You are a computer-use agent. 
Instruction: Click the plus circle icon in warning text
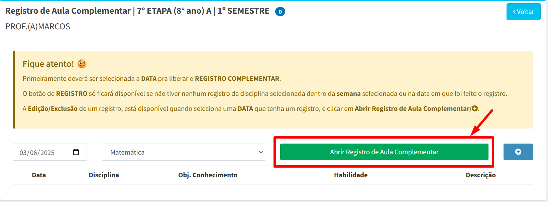click(x=475, y=108)
